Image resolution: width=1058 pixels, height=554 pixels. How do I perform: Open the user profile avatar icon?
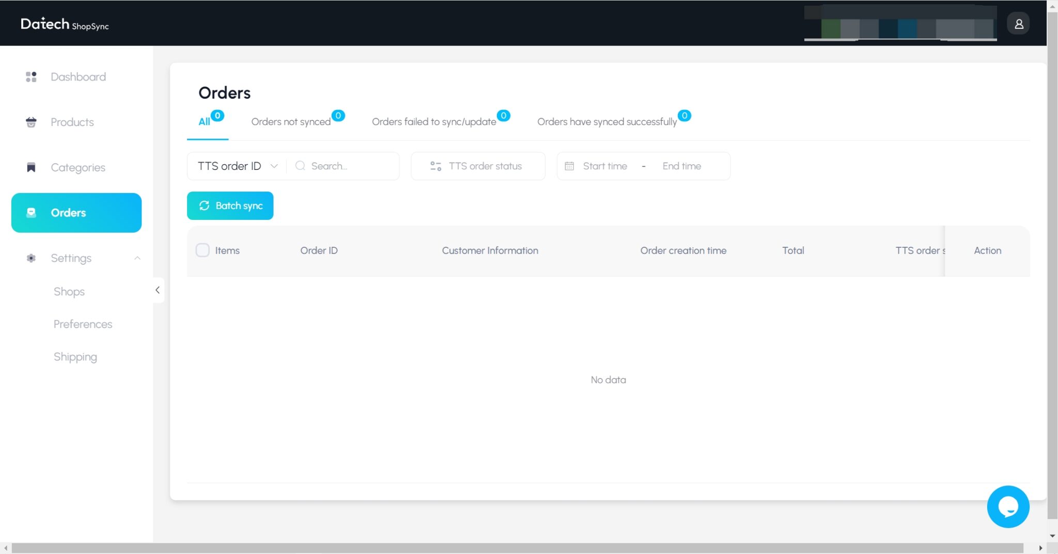1017,23
